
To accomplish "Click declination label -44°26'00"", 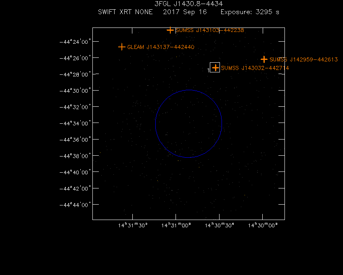I will (75, 58).
